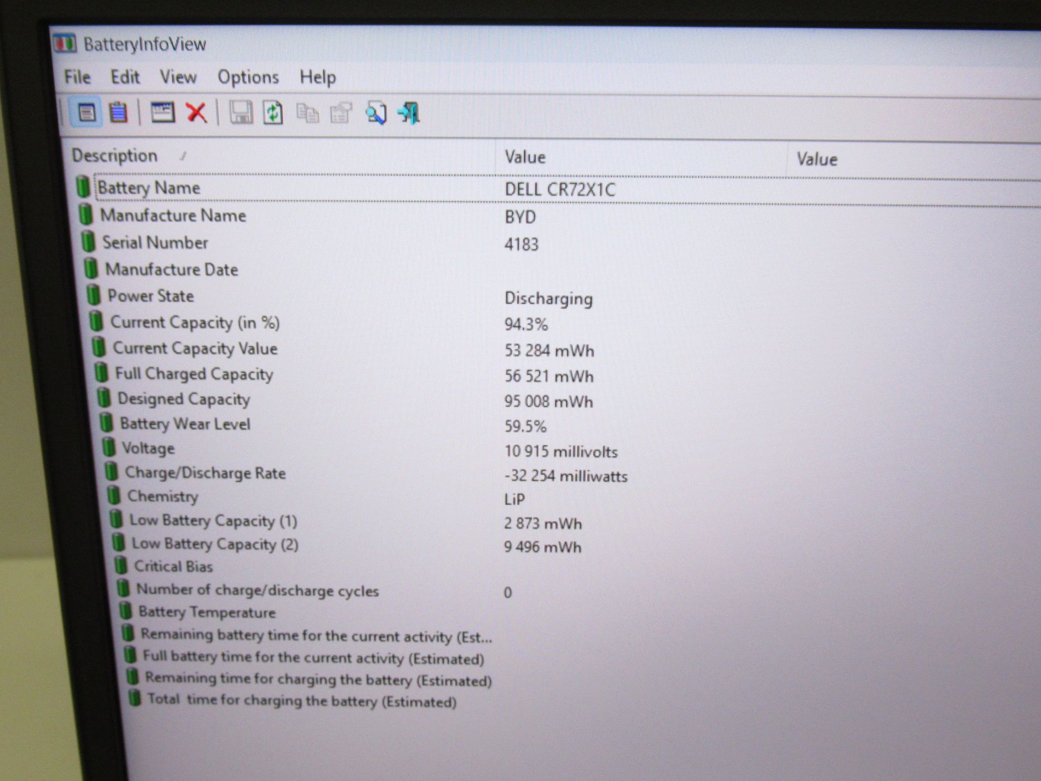Screen dimensions: 1041x781
Task: Select the Charge/Discharge Rate row label
Action: click(205, 472)
